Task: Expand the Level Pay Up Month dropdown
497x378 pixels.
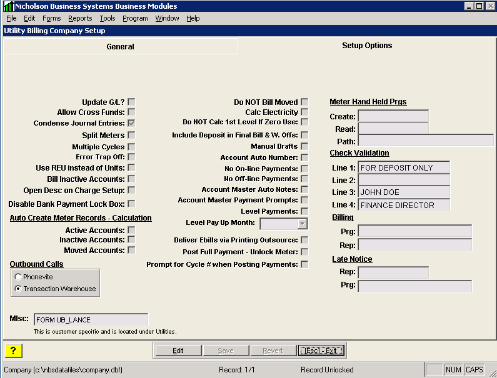Action: click(x=303, y=224)
